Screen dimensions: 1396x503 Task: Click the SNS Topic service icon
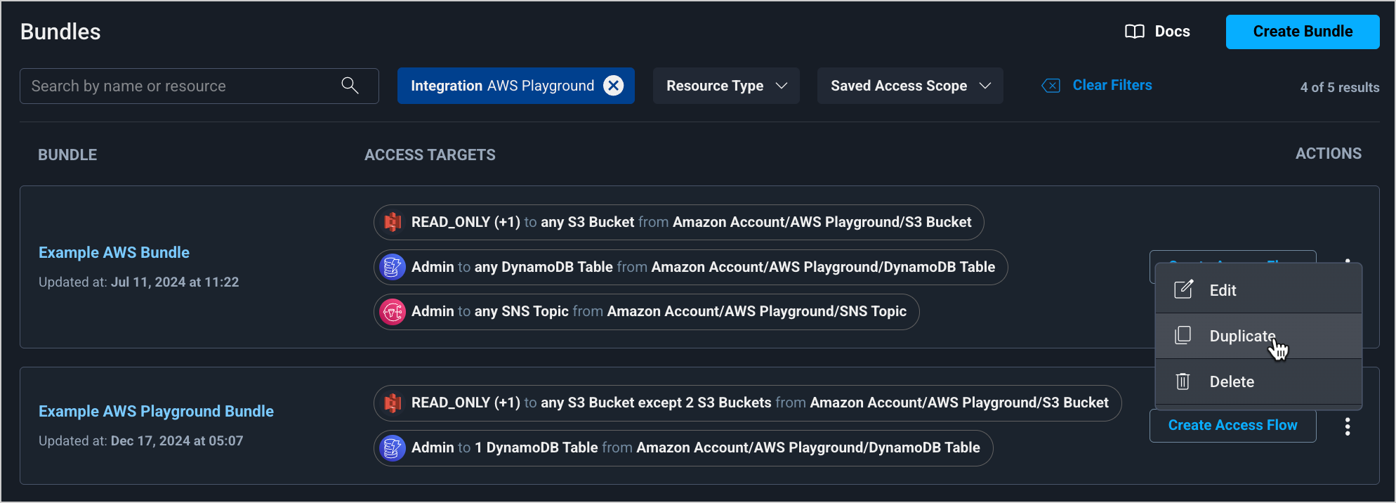[393, 311]
